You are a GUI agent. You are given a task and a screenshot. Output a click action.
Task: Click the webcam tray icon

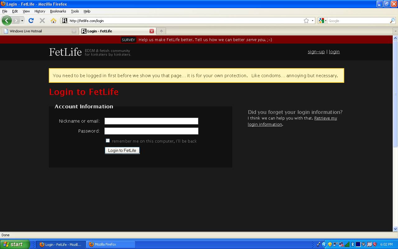click(x=363, y=244)
